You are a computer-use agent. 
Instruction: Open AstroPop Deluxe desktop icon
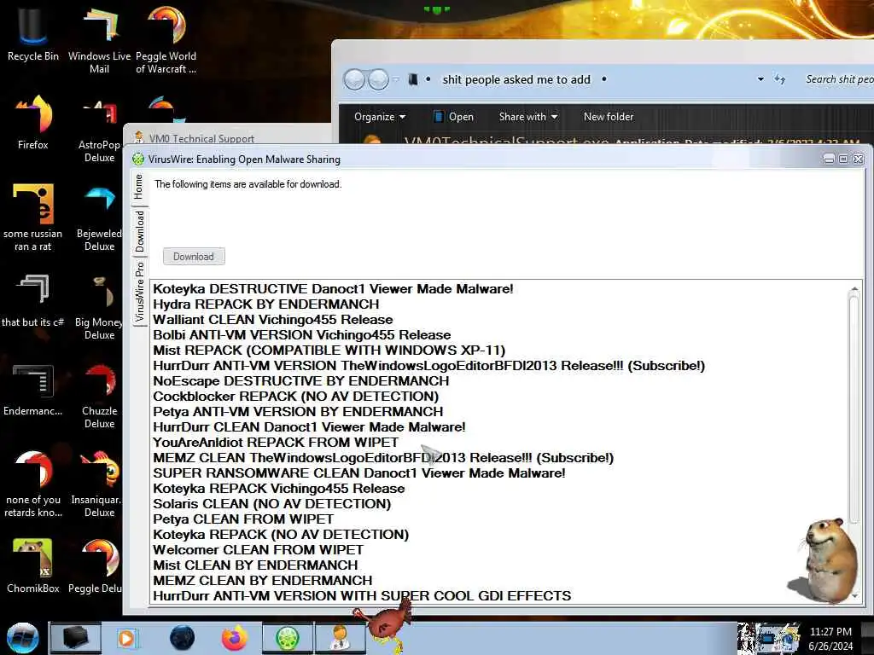99,130
